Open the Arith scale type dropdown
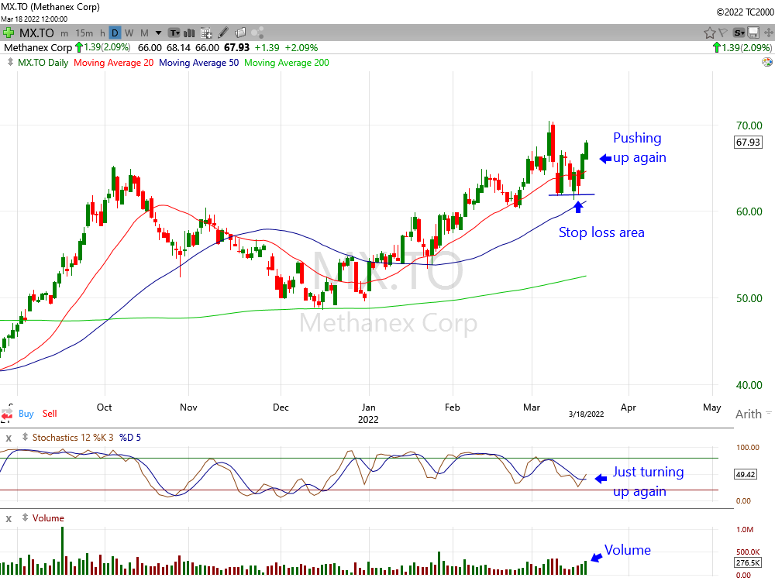 click(753, 414)
